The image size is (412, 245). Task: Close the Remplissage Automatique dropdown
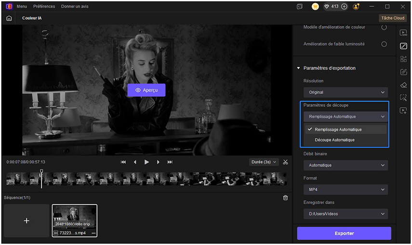[346, 116]
